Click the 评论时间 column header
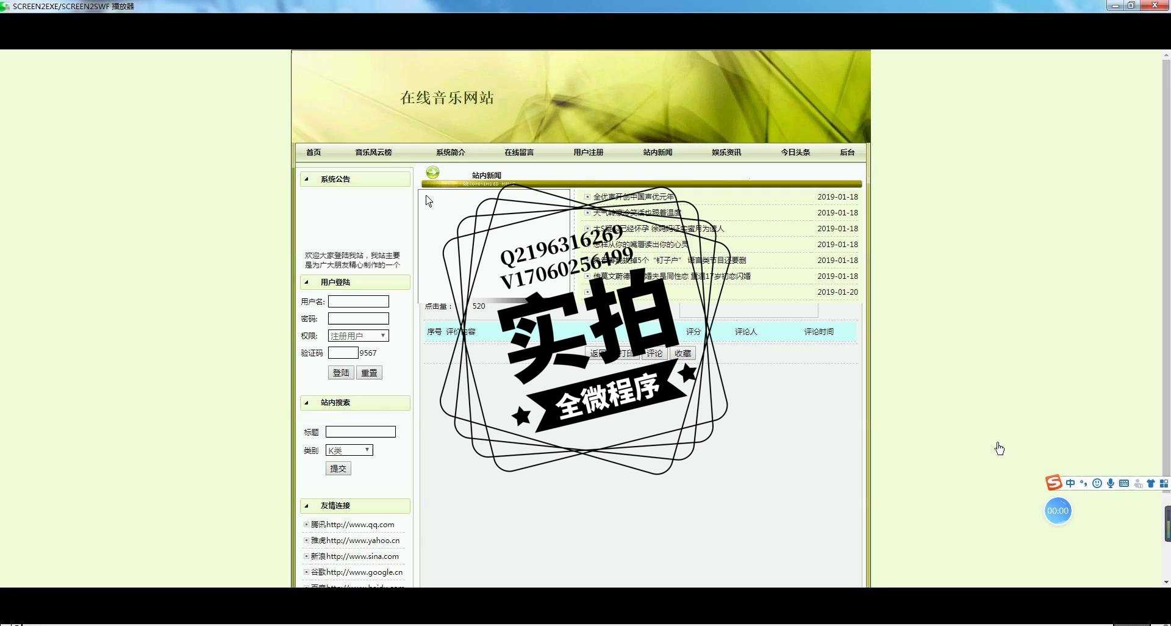Viewport: 1171px width, 626px height. pos(818,332)
